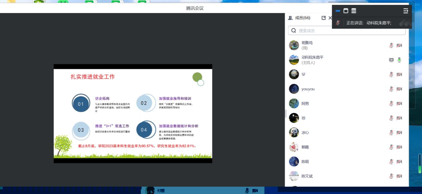The image size is (422, 194).
Task: Click the camera-off icon beside youyou
Action: pos(399,89)
